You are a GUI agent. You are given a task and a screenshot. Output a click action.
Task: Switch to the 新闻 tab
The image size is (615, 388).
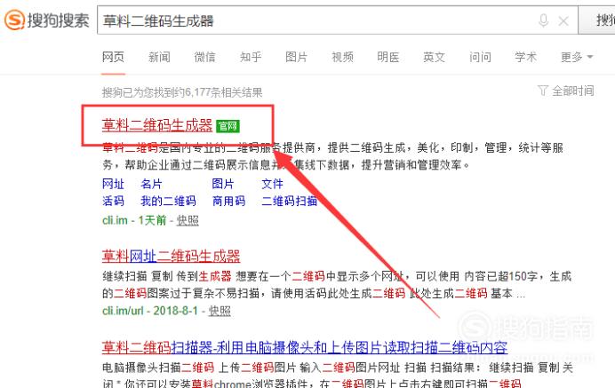pos(159,57)
